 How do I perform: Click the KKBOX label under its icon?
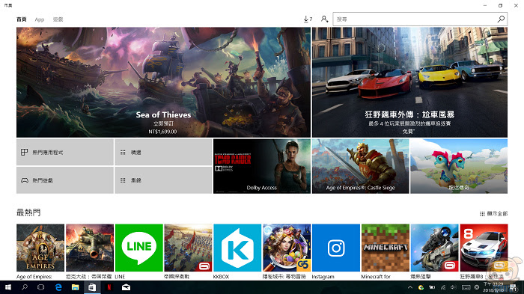(x=221, y=277)
